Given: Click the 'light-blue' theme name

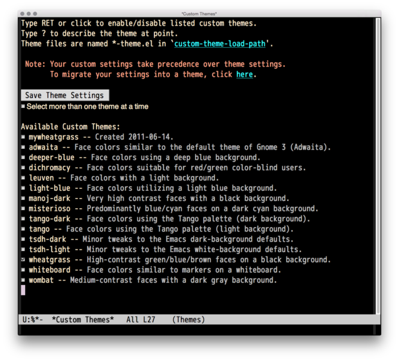Looking at the screenshot, I should [x=50, y=188].
